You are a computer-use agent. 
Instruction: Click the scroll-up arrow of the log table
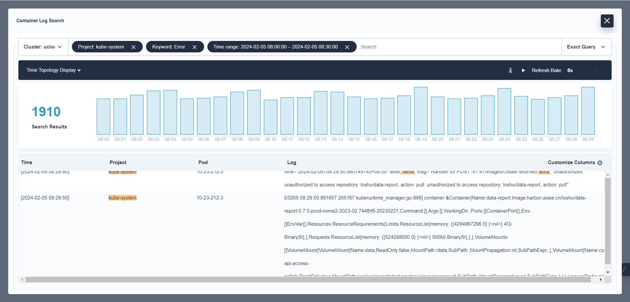[608, 175]
